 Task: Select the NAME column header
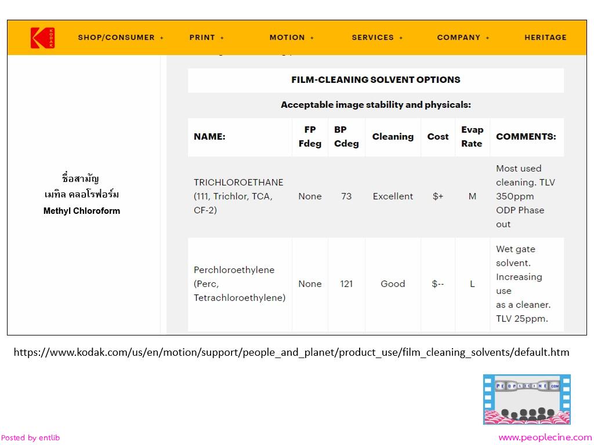[x=209, y=137]
